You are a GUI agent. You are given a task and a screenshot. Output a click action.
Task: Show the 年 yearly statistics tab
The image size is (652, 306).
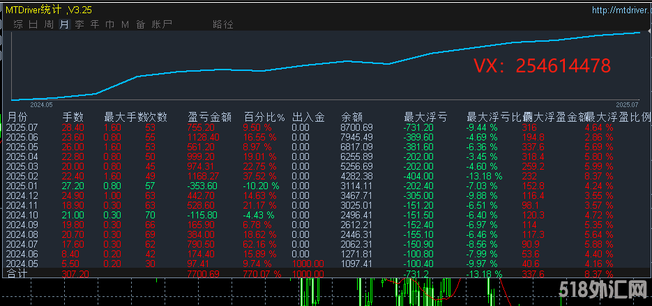click(95, 24)
